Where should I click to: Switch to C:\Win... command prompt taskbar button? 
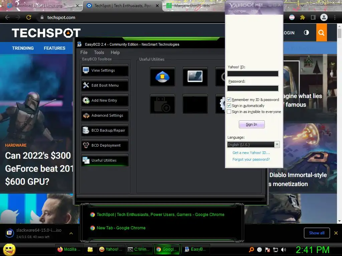(x=139, y=249)
